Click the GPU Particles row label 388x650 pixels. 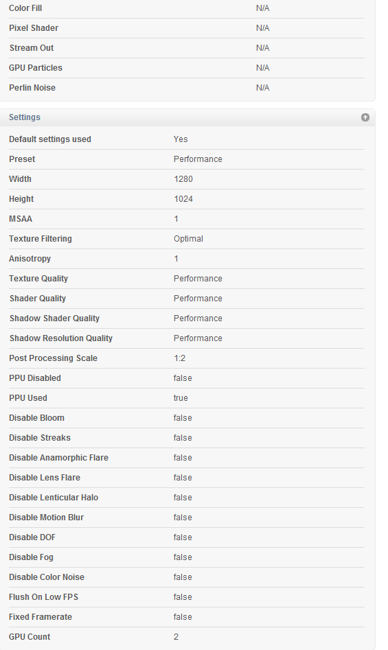click(36, 68)
